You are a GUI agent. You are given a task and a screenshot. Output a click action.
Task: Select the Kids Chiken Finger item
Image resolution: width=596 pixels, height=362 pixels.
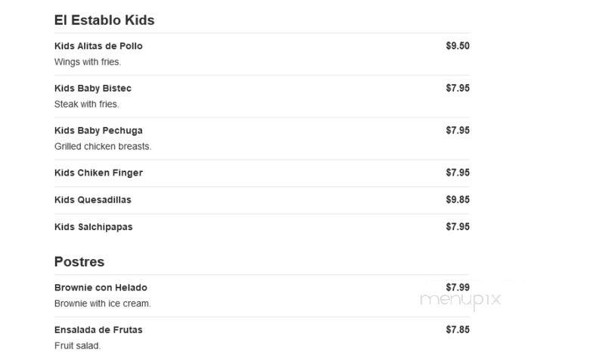click(x=98, y=173)
